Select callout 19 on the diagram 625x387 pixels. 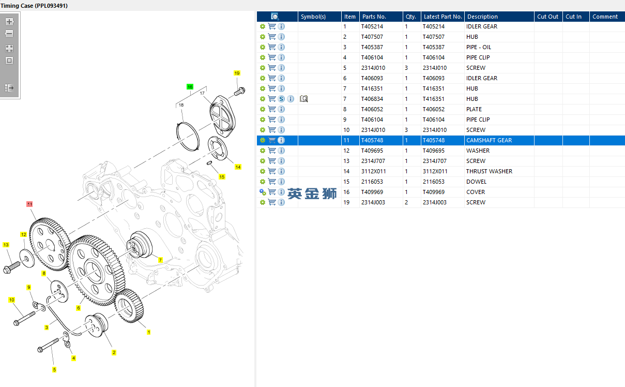coord(237,73)
